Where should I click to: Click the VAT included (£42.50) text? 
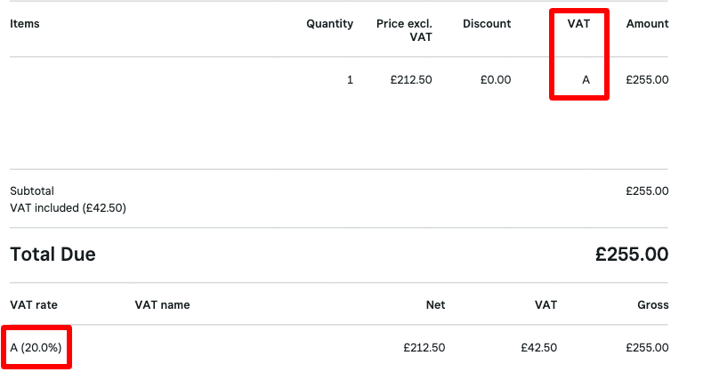coord(69,208)
